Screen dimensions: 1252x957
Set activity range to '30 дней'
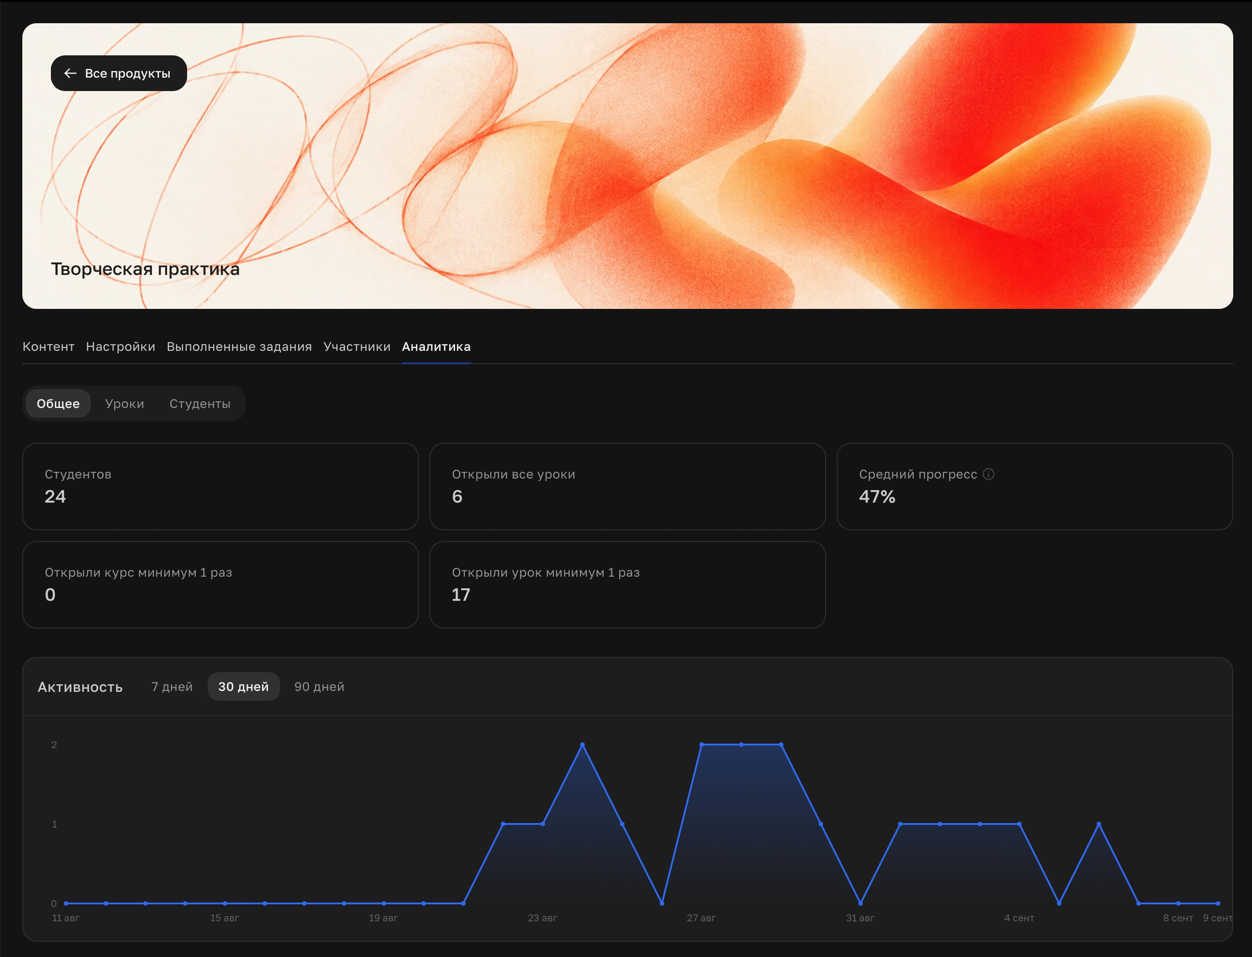[x=243, y=687]
